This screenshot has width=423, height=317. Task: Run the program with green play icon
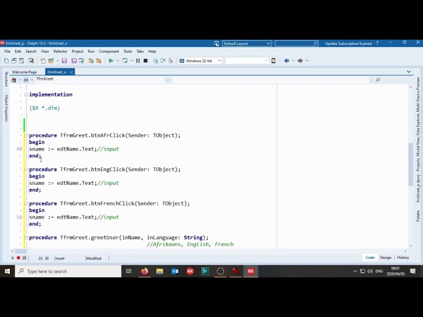111,61
